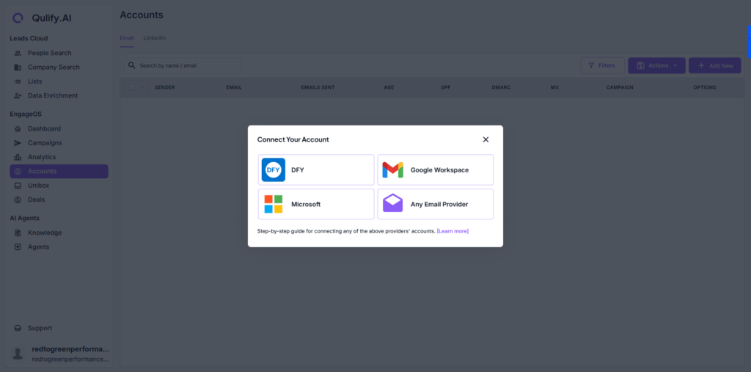Click the Support headset icon
This screenshot has width=751, height=372.
click(x=18, y=329)
